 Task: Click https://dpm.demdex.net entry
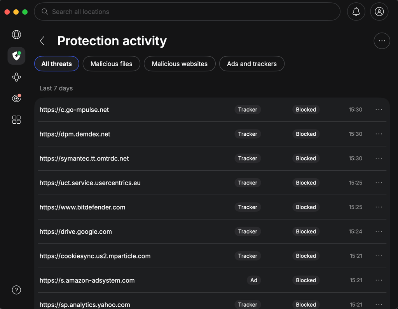pos(75,134)
